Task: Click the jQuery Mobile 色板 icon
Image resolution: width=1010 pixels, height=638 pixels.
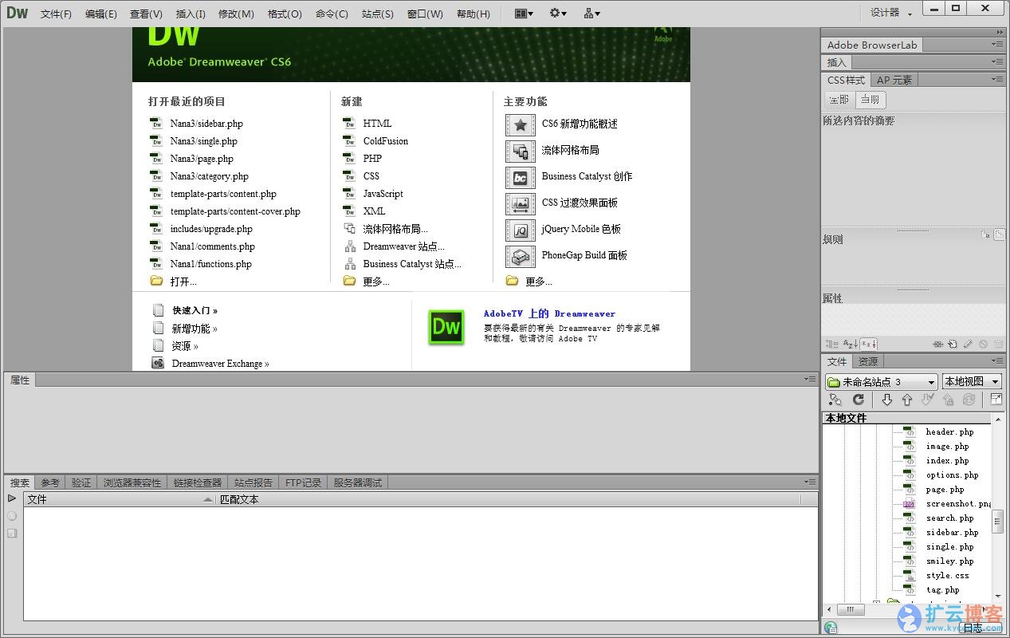Action: (x=521, y=230)
